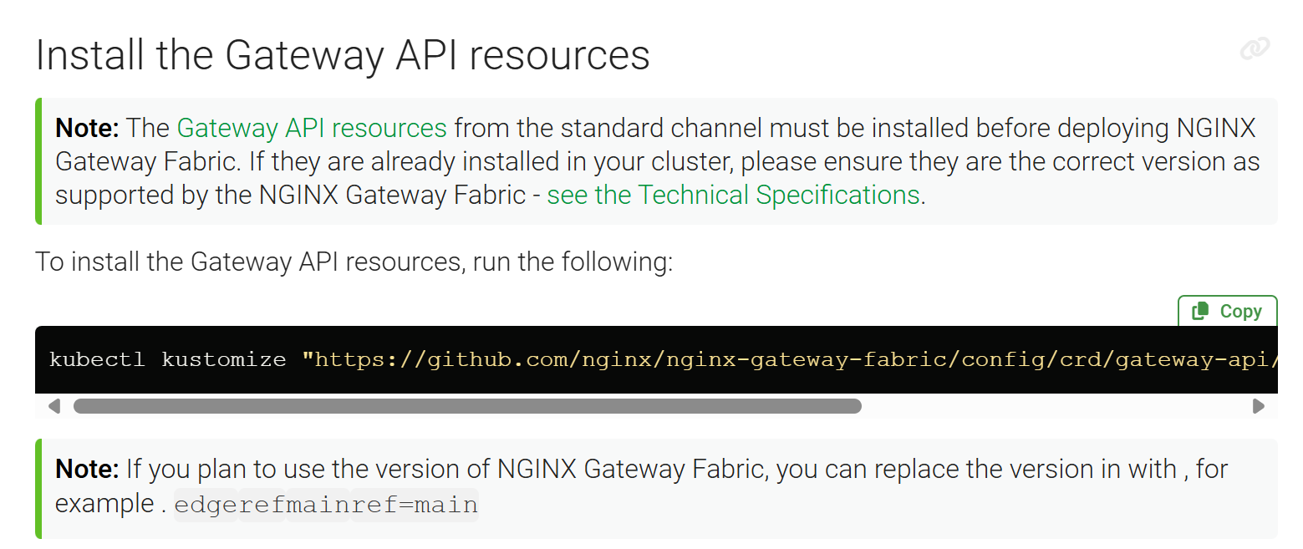Click the code block right scroll arrow

click(1258, 406)
